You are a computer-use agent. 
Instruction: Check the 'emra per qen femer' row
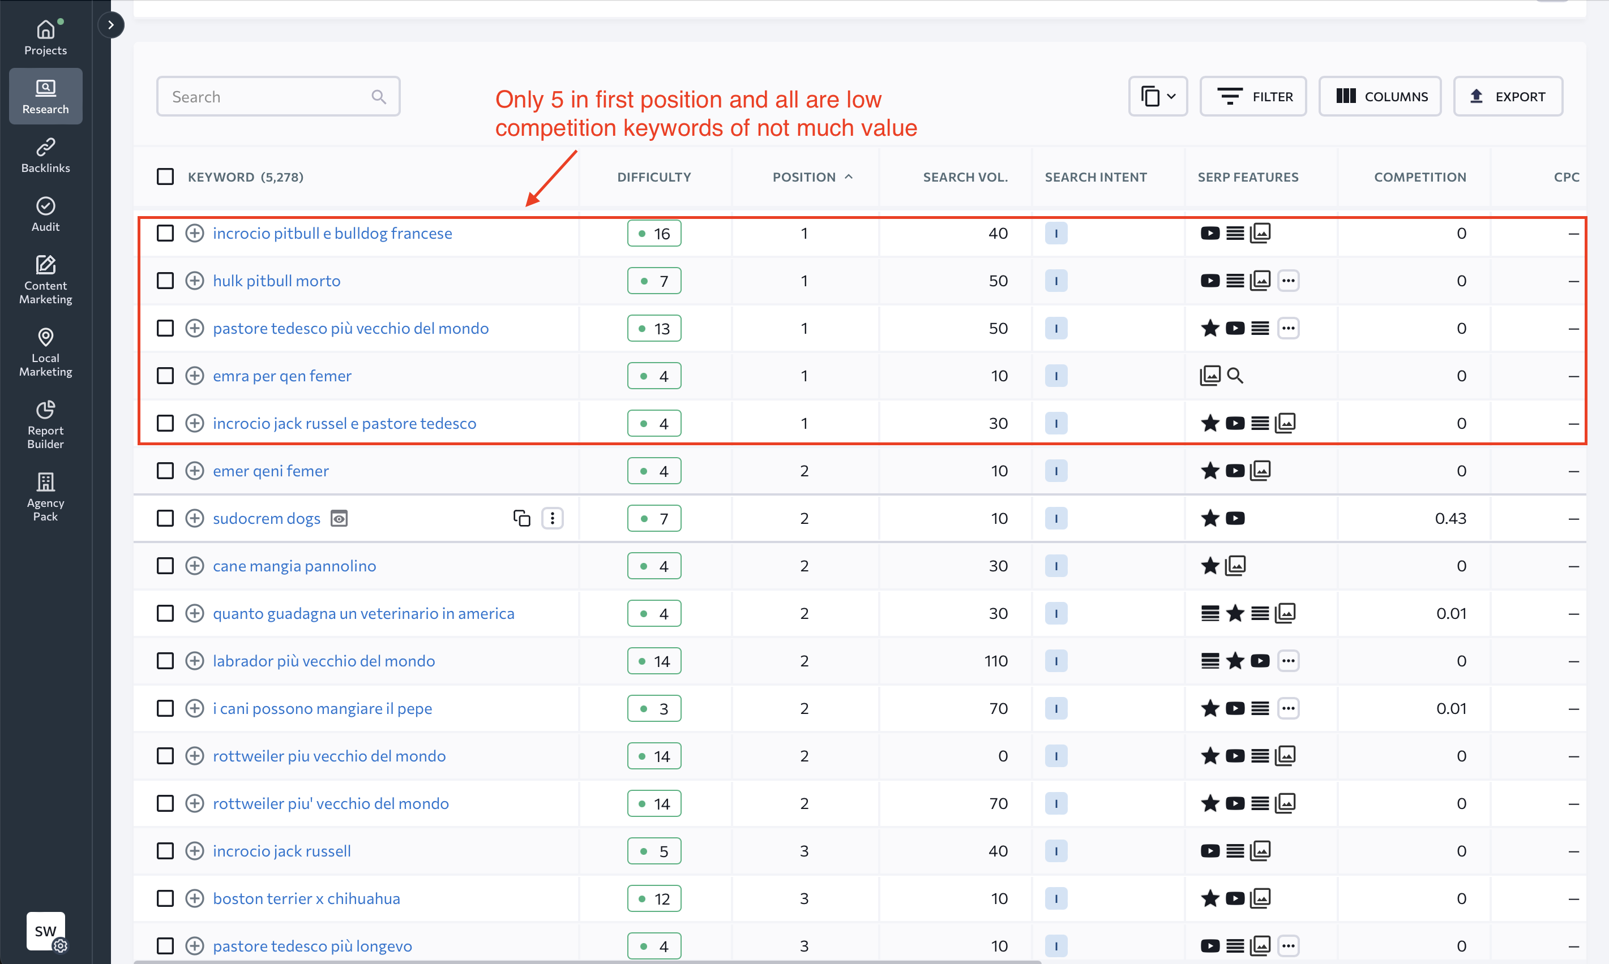click(x=165, y=376)
